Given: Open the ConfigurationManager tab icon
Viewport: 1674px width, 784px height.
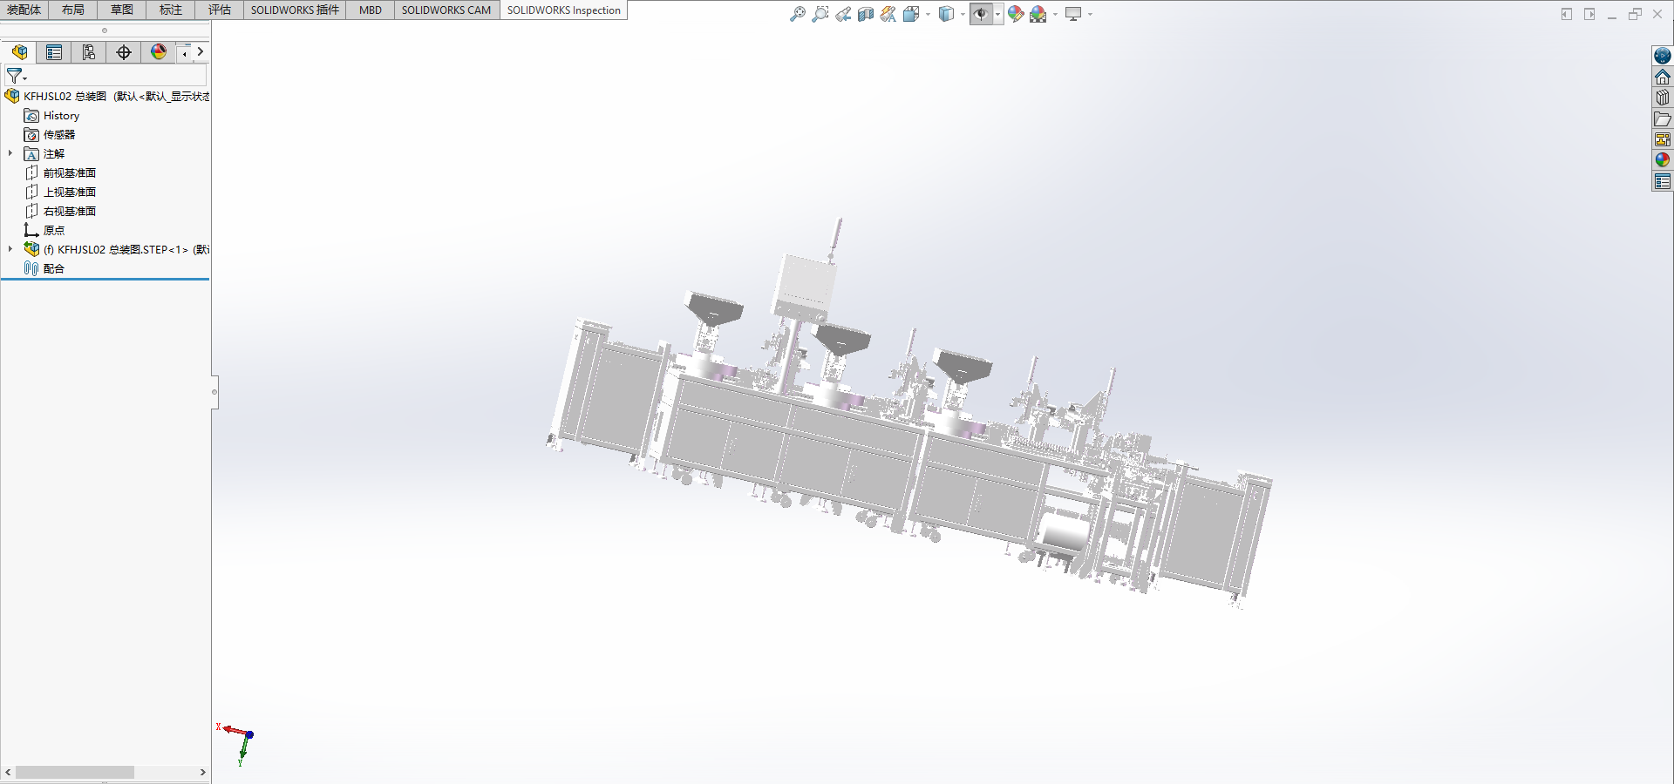Looking at the screenshot, I should coord(89,52).
